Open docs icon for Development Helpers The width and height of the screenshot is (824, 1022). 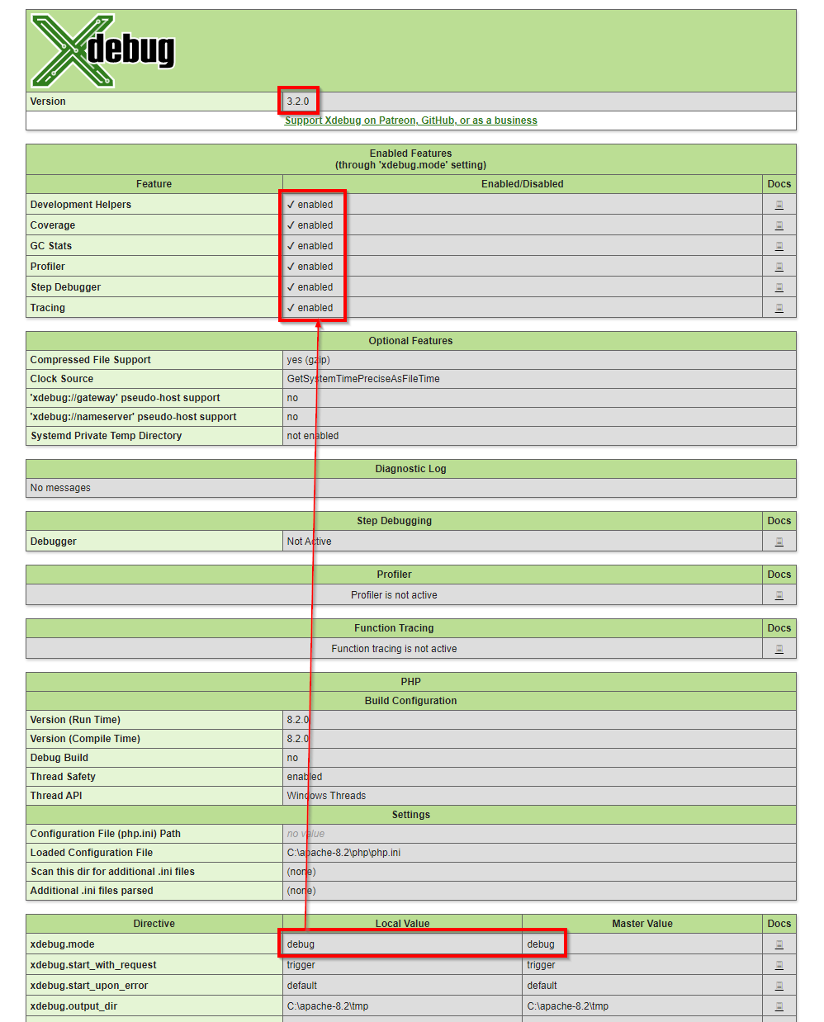pyautogui.click(x=779, y=205)
